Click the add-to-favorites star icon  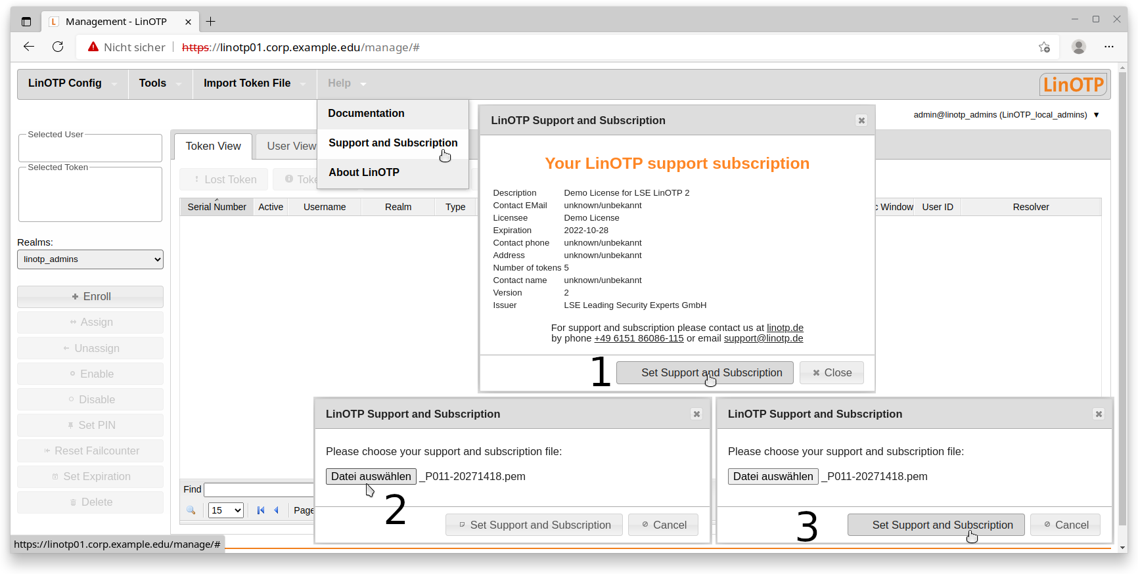1044,47
